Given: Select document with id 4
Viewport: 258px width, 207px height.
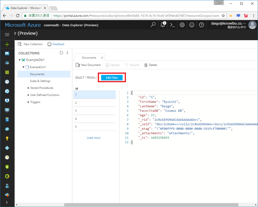Looking at the screenshot, I should click(x=94, y=119).
